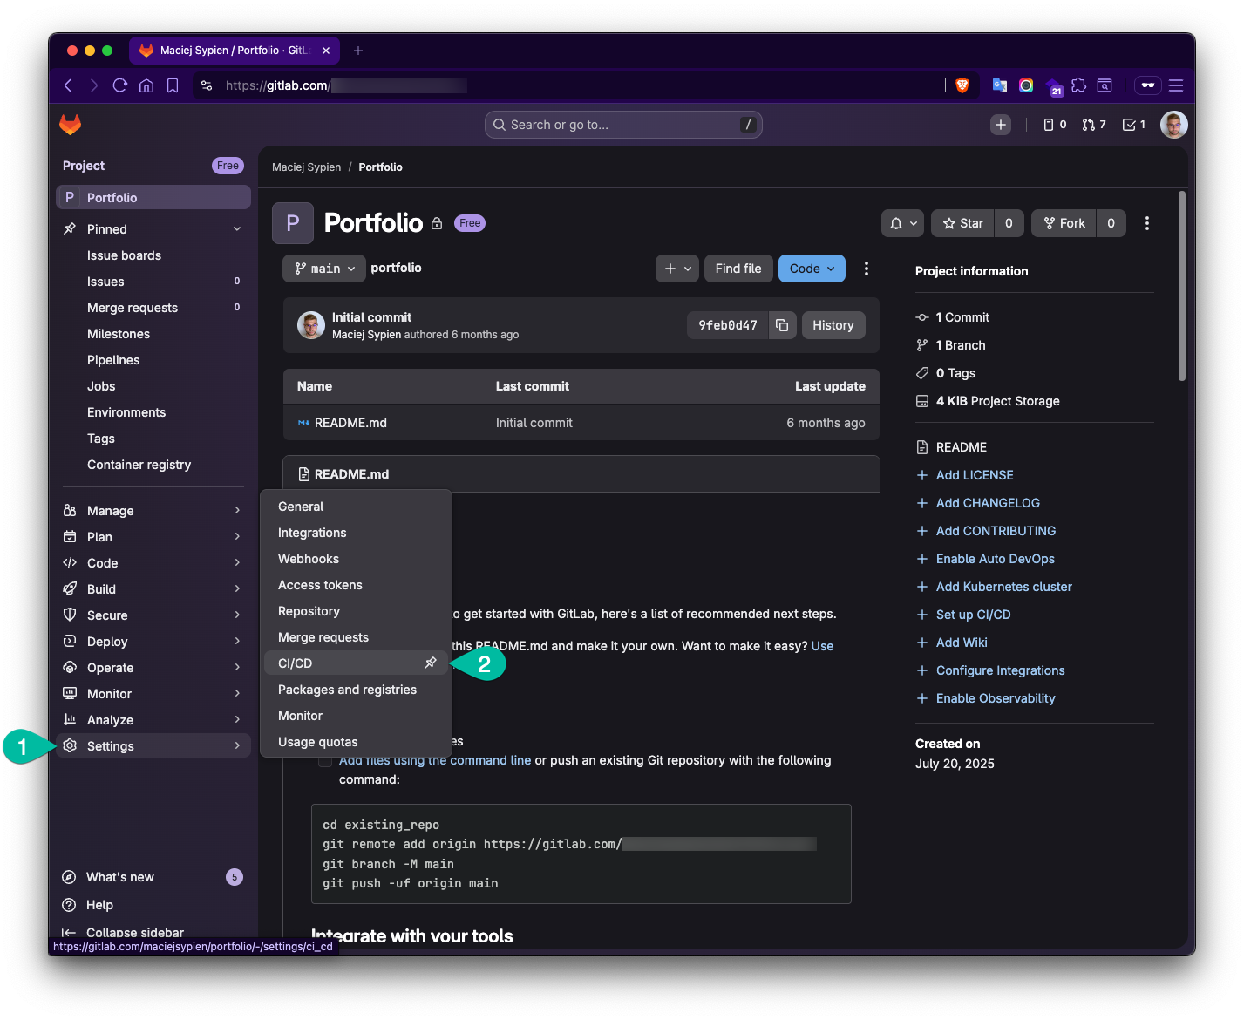The height and width of the screenshot is (1020, 1244).
Task: Click the Add CHANGELOG link
Action: 987,502
